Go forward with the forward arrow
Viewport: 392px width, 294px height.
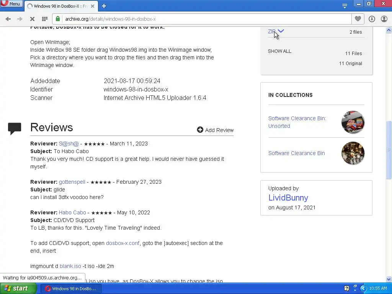20,19
